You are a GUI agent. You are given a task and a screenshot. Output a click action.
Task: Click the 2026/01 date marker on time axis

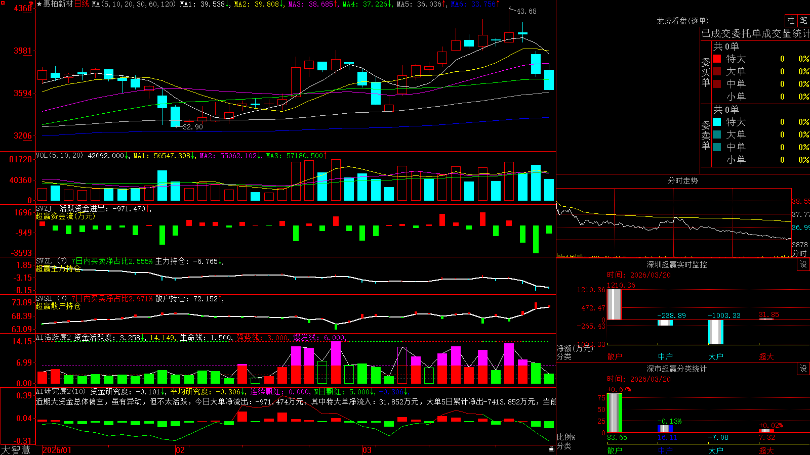(x=57, y=450)
